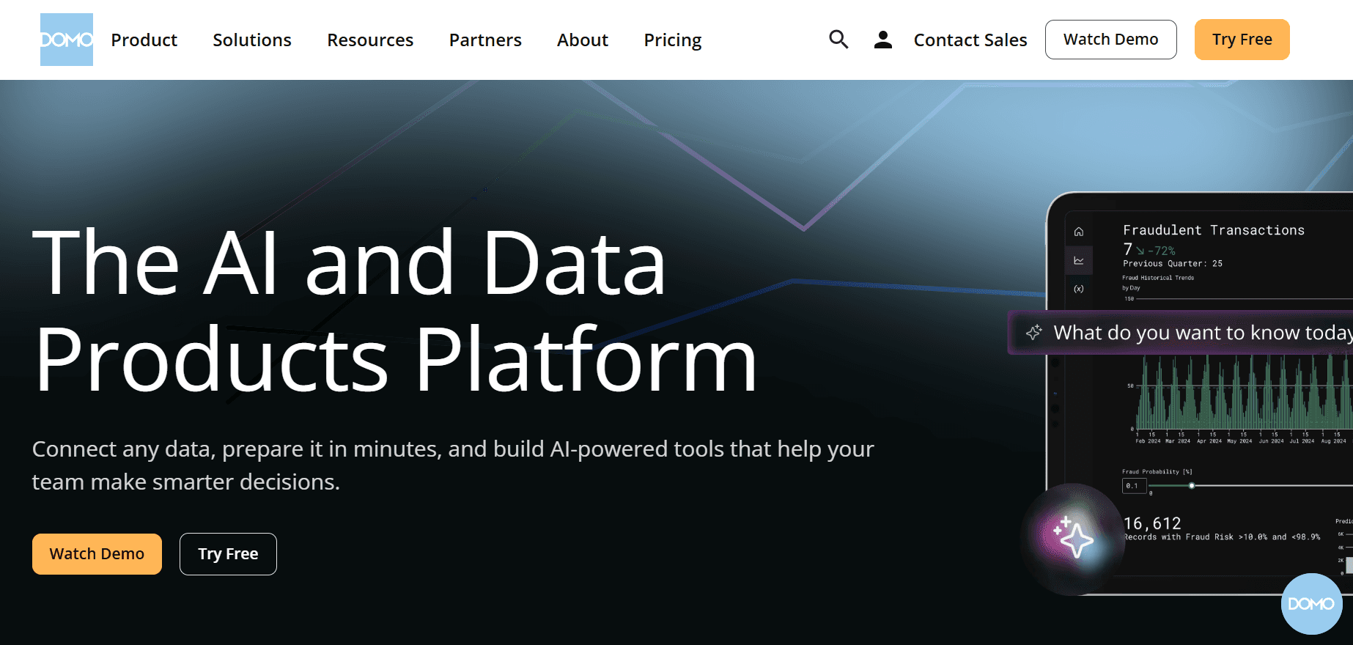This screenshot has height=645, width=1353.
Task: Go to the Pricing page
Action: click(x=673, y=40)
